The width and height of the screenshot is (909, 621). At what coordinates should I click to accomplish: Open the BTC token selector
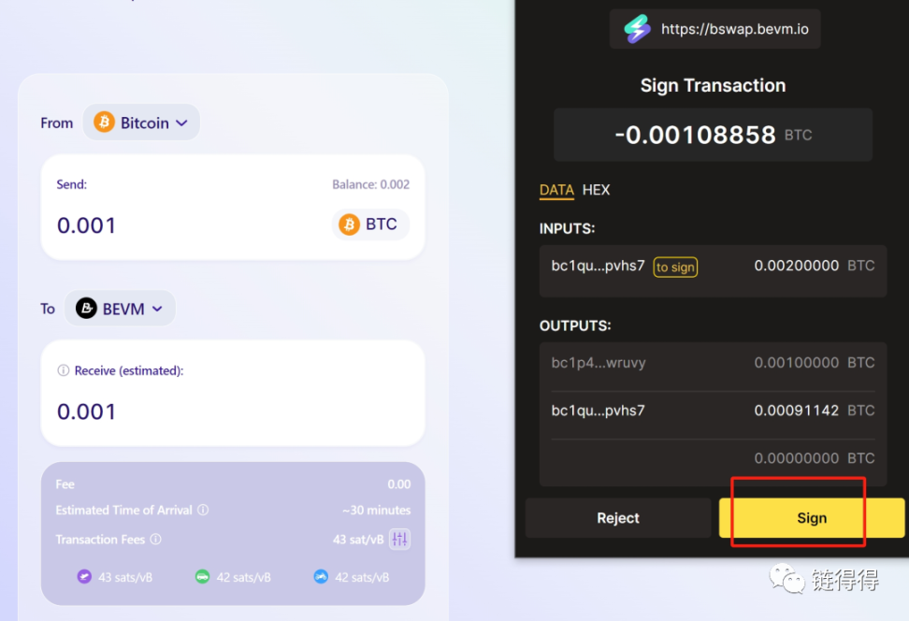pos(370,224)
